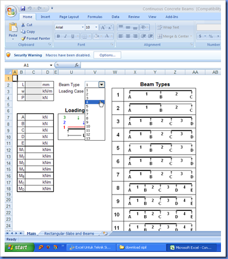228x259 pixels.
Task: Align text left
Action: tap(121, 36)
